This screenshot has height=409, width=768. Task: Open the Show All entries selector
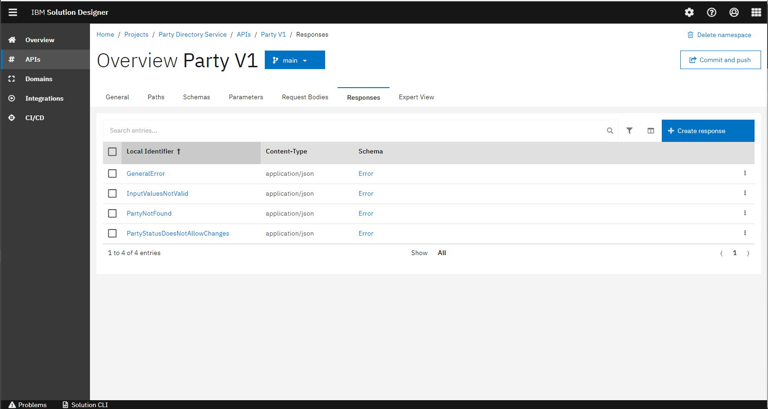click(x=442, y=253)
